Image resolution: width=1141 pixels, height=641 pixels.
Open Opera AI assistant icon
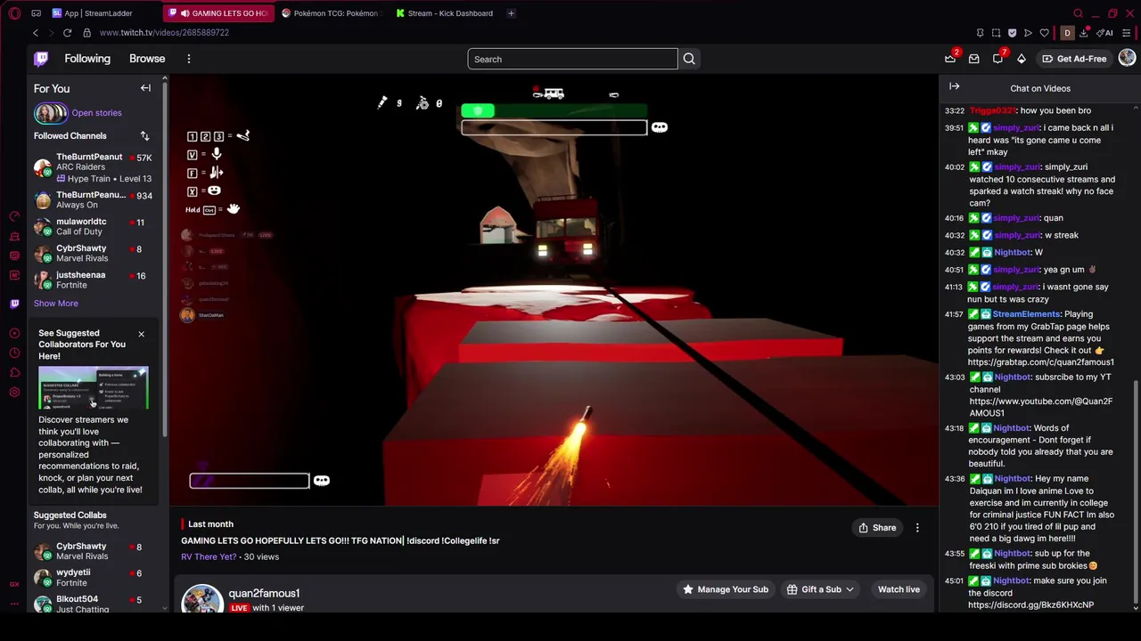coord(1105,33)
